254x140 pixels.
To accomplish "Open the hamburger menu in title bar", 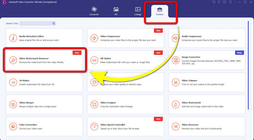I will point(230,2).
